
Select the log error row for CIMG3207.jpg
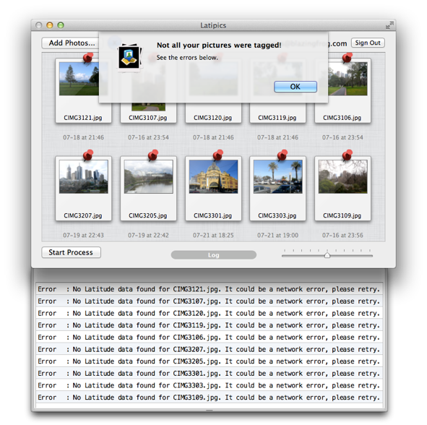[209, 349]
